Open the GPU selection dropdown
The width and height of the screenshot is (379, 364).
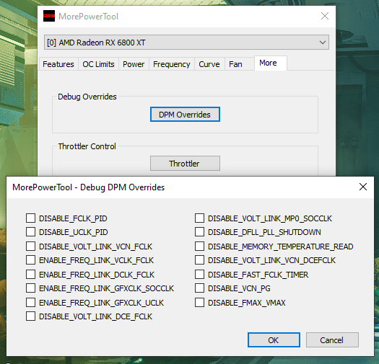point(186,43)
